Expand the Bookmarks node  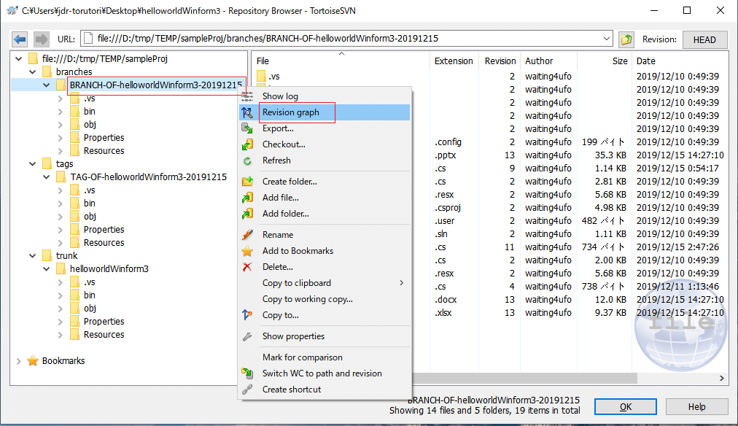(19, 361)
